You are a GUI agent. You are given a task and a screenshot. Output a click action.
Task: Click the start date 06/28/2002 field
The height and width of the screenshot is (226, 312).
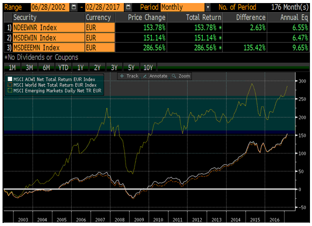49,8
